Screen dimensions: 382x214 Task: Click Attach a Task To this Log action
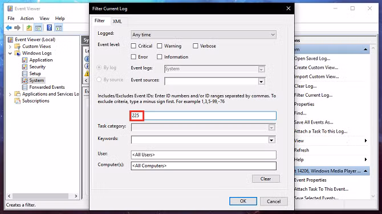coord(320,131)
